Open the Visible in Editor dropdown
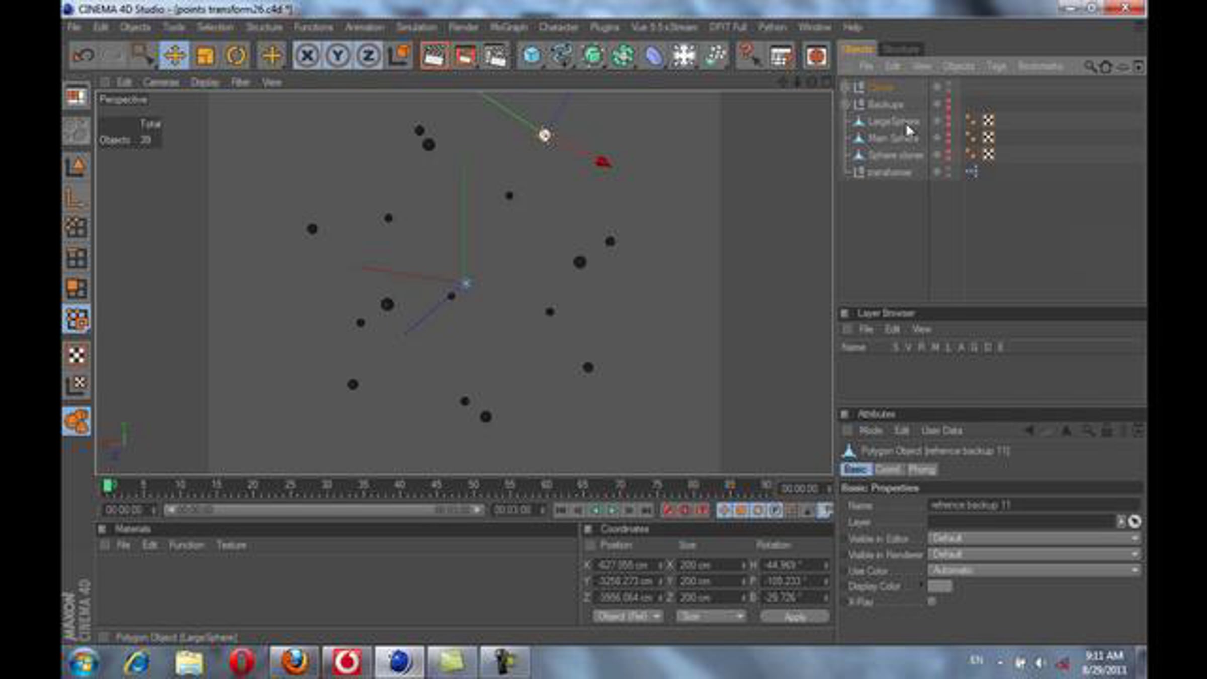This screenshot has width=1207, height=679. tap(1034, 538)
